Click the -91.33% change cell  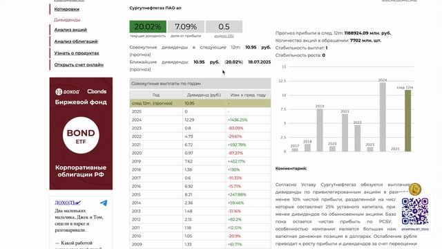(x=248, y=178)
